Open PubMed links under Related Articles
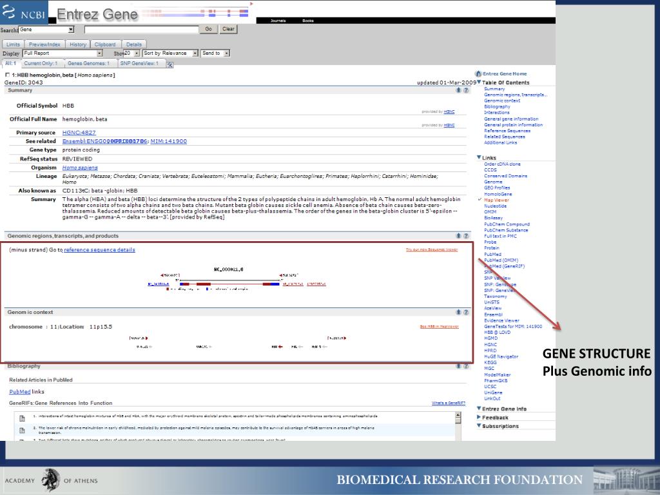 20,391
